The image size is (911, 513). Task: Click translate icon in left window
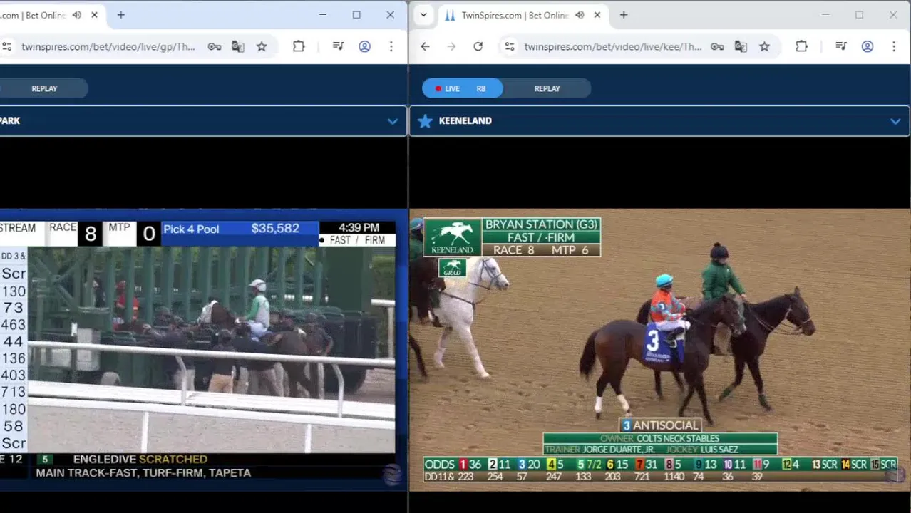click(x=238, y=46)
